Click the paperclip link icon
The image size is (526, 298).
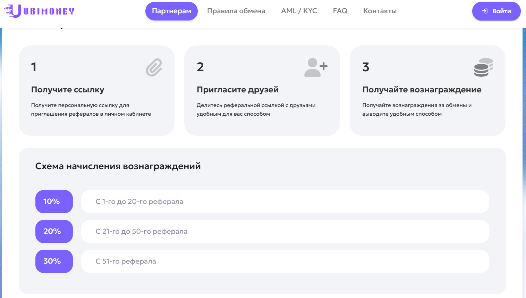coord(154,67)
